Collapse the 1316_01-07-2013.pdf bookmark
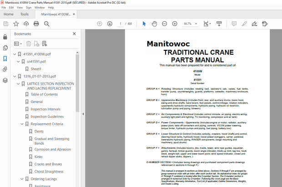 (15, 77)
